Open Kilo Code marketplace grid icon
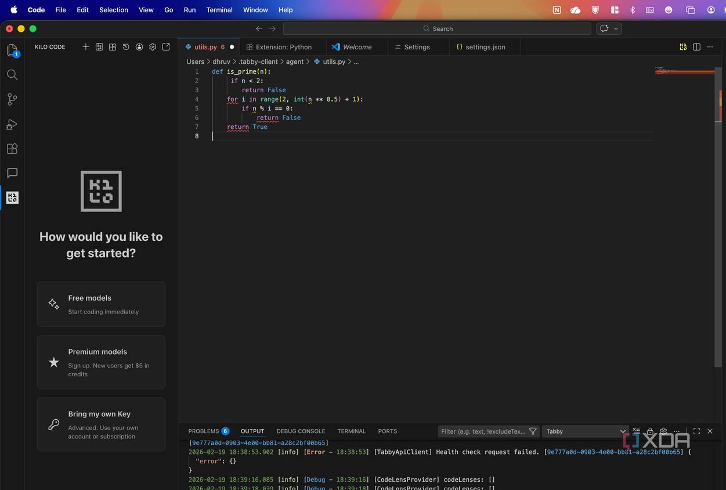The width and height of the screenshot is (726, 490). 113,47
